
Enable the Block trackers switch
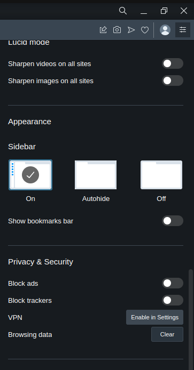173,300
